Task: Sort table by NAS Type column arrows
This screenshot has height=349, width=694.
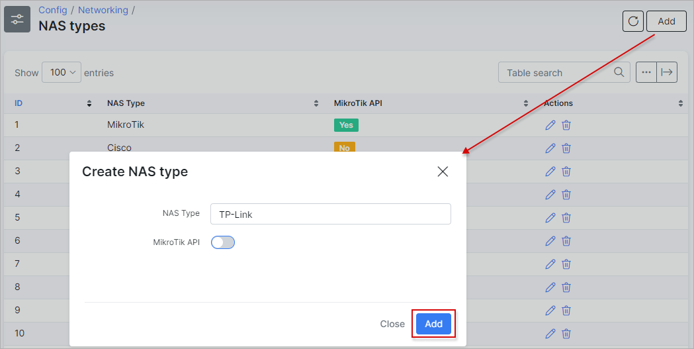Action: (x=316, y=103)
